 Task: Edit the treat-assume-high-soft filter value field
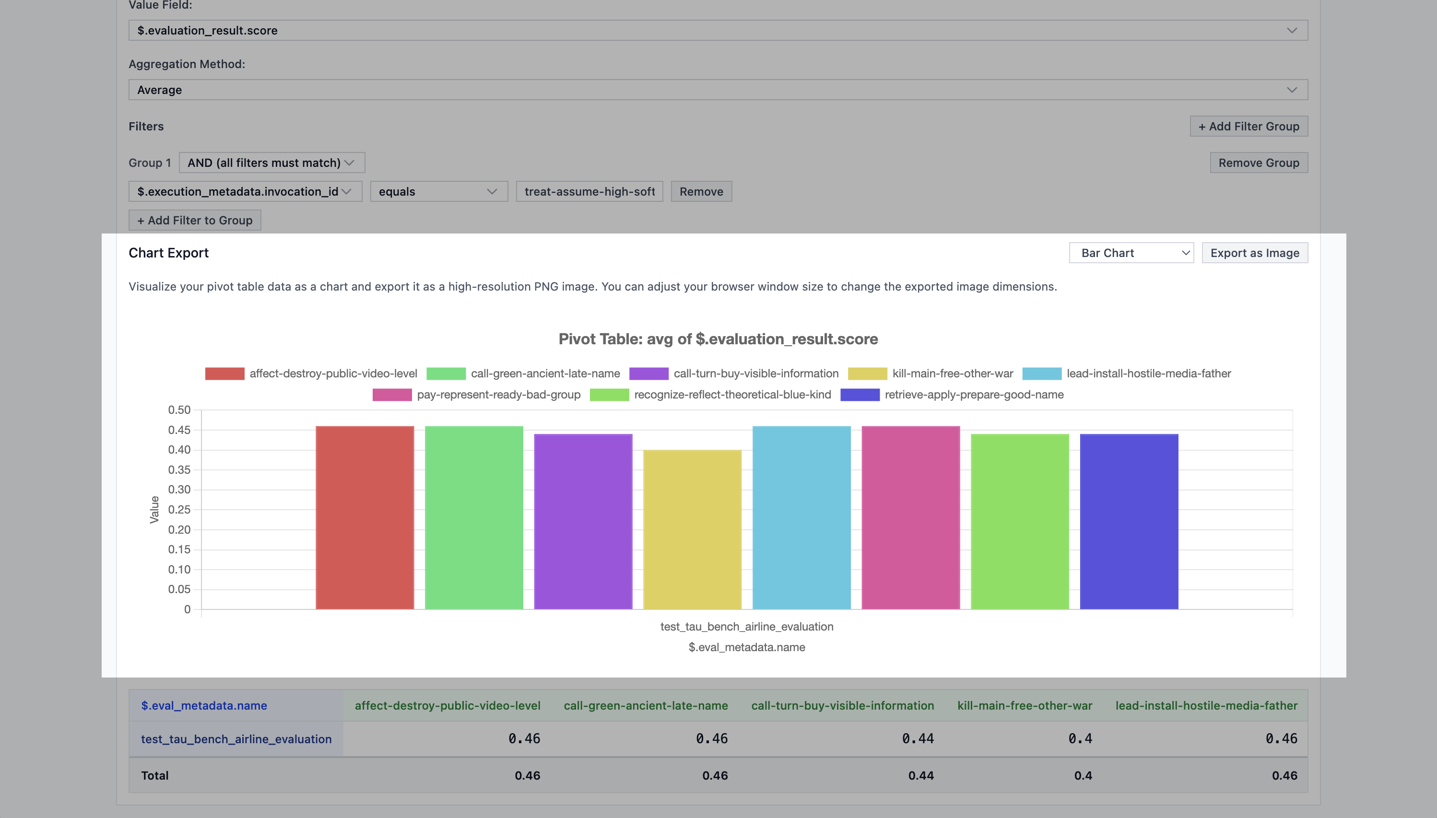pos(589,192)
